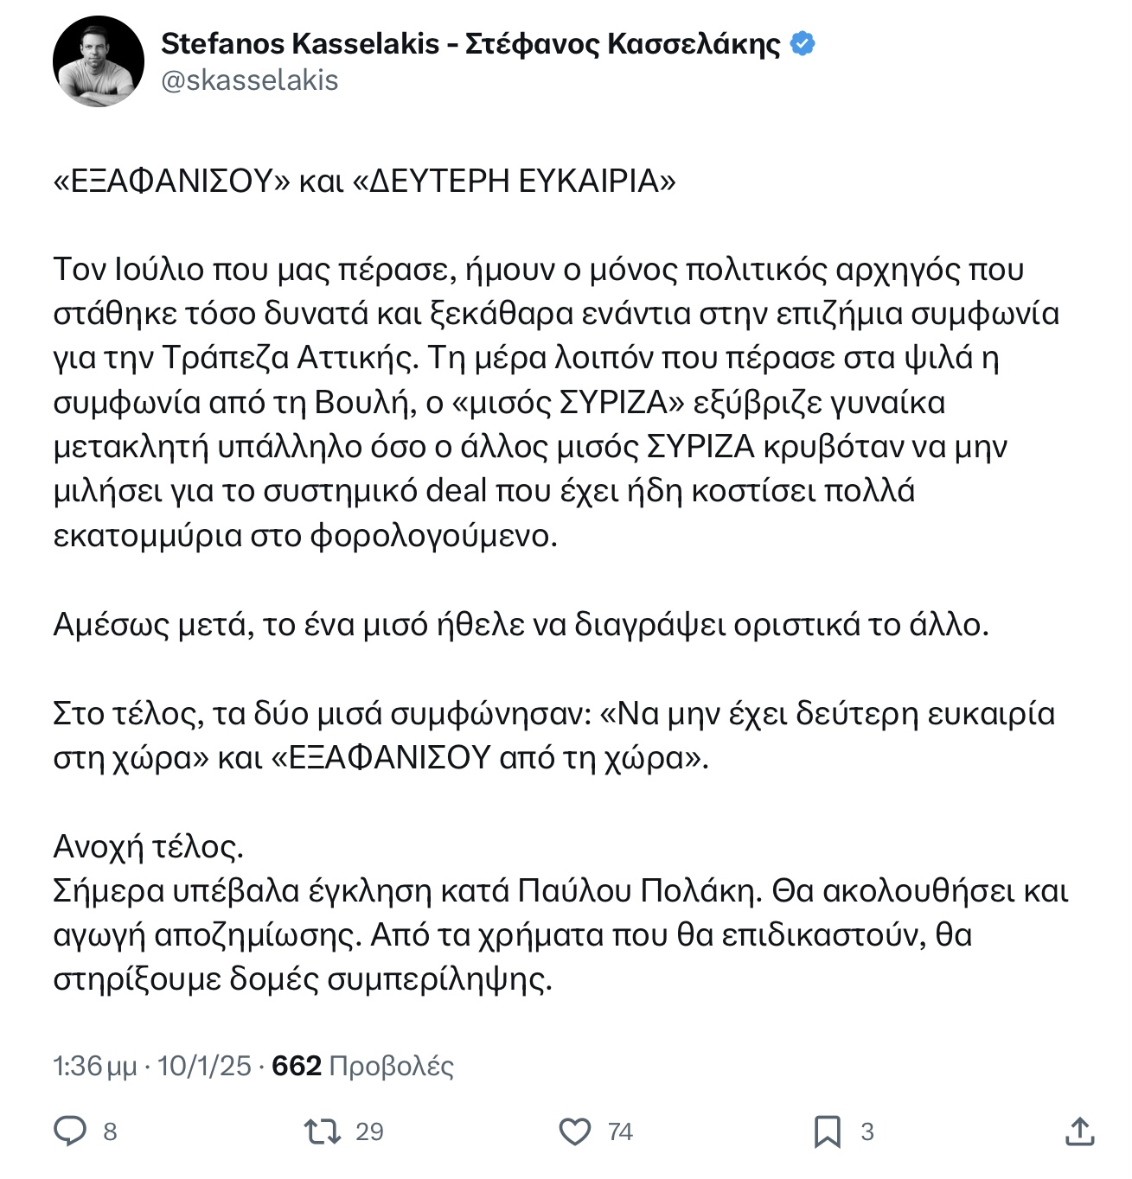The height and width of the screenshot is (1179, 1132).
Task: Bookmark the post with the bookmark icon
Action: tap(828, 1131)
